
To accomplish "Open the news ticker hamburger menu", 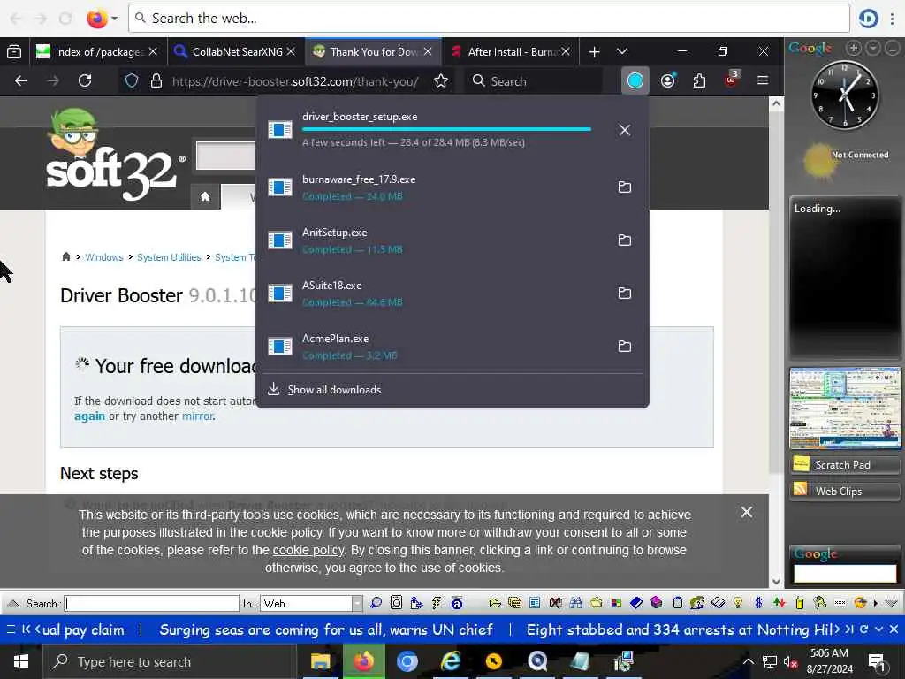I will (11, 629).
